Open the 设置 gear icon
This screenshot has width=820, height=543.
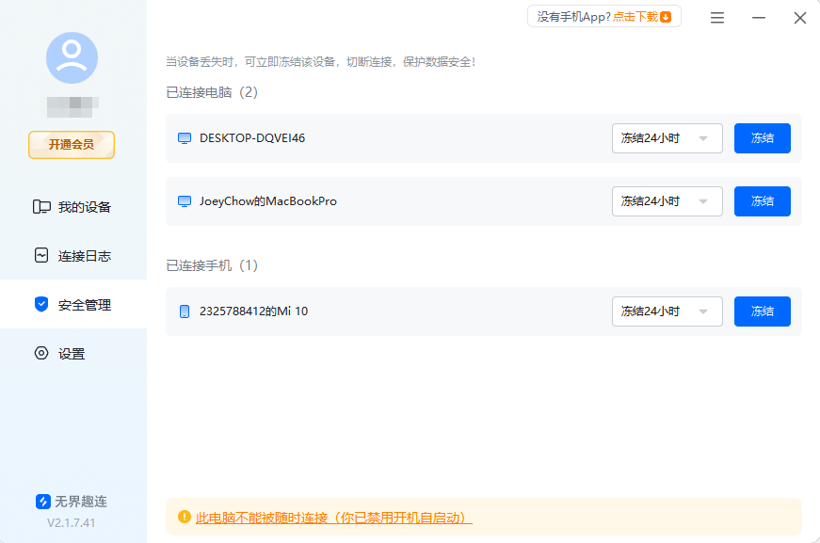(40, 353)
